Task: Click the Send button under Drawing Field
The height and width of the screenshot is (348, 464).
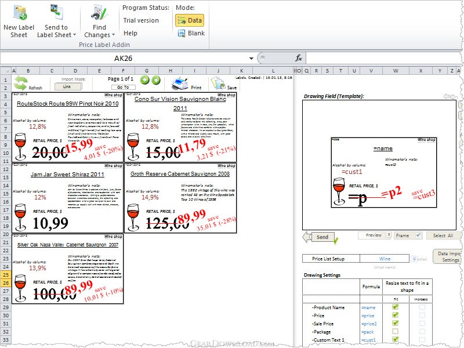Action: (x=322, y=237)
